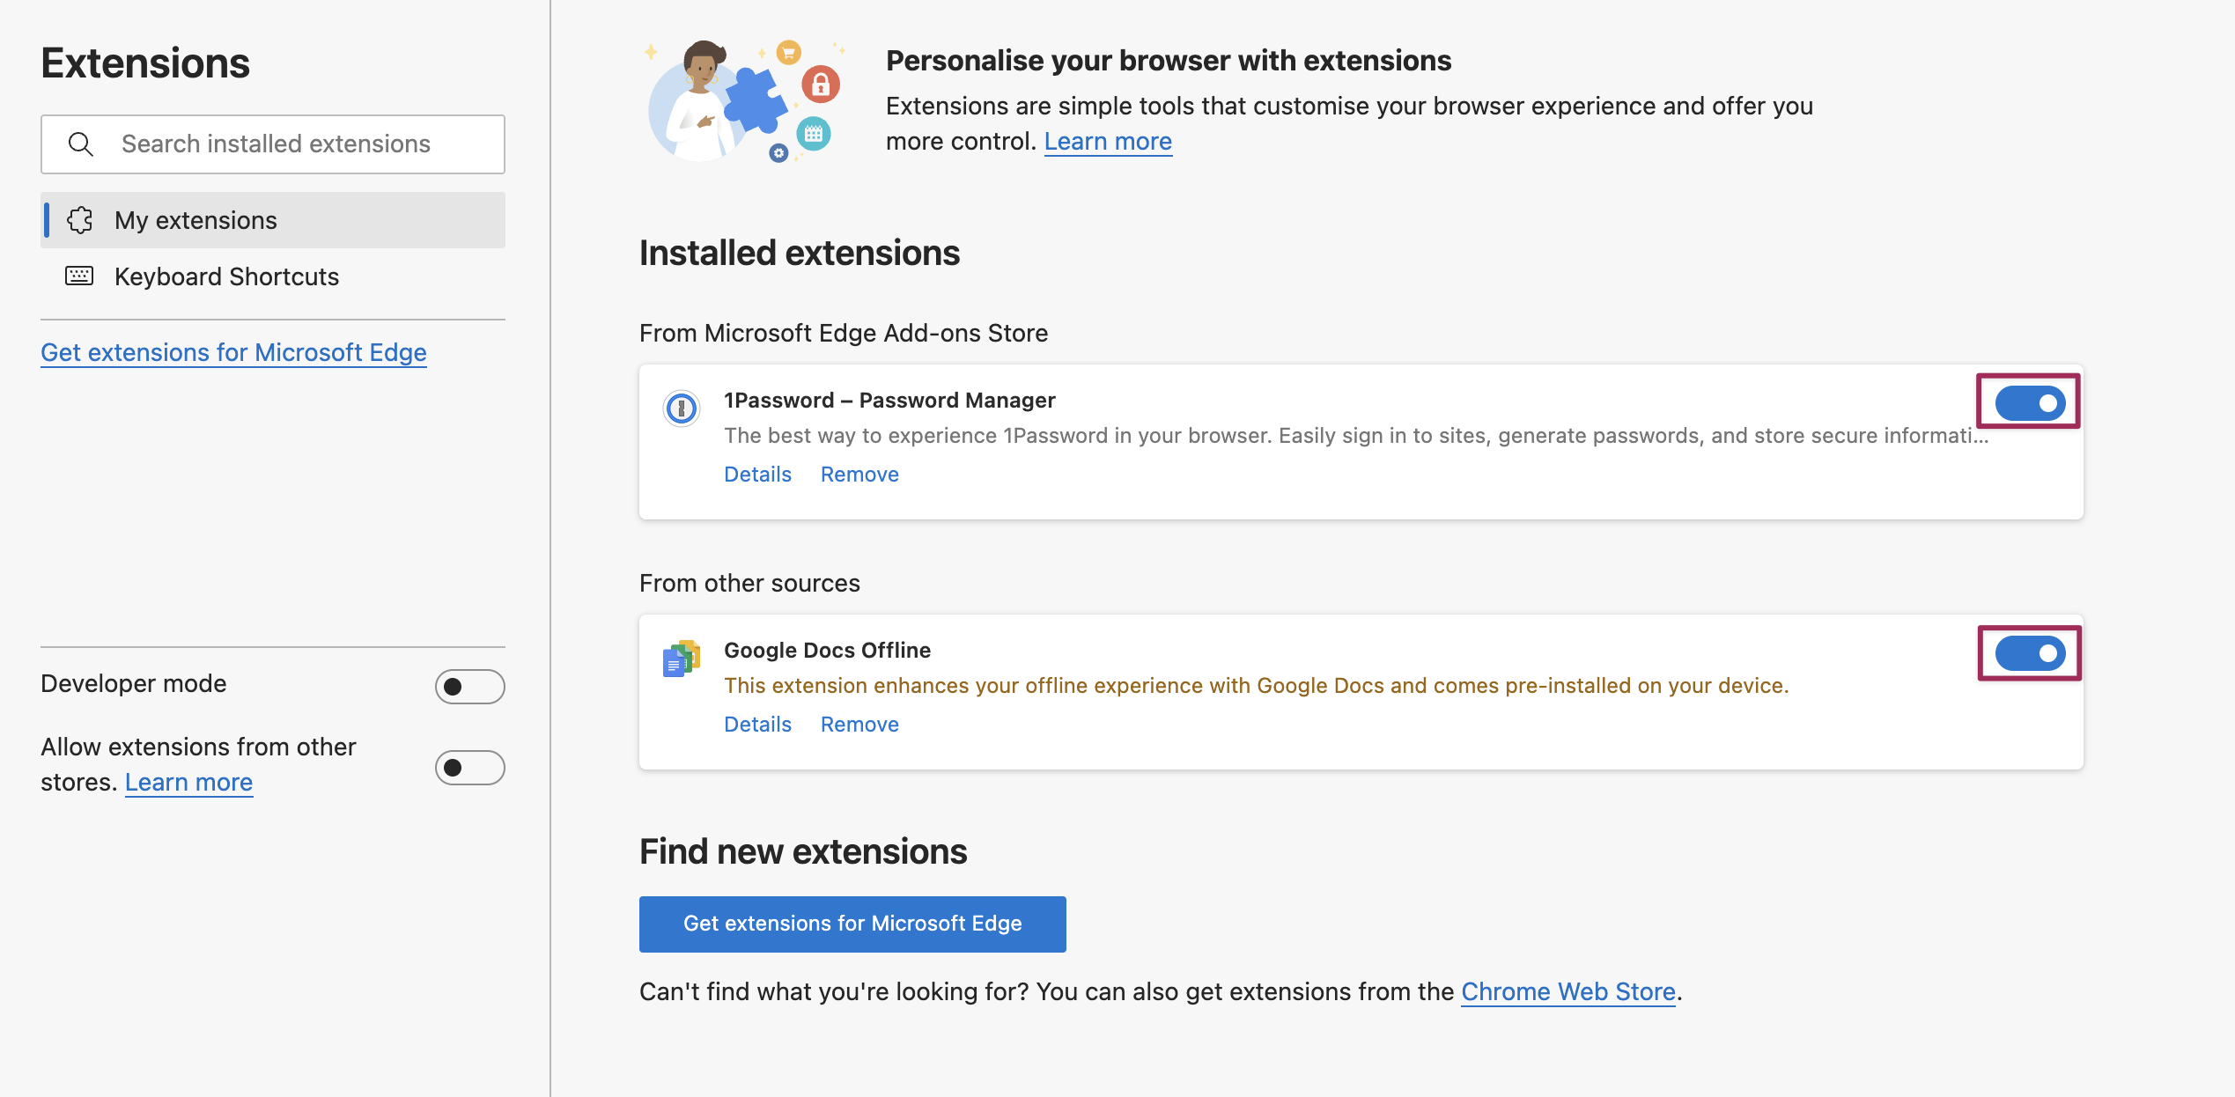The width and height of the screenshot is (2235, 1097).
Task: Click the extensions banner illustration
Action: point(745,100)
